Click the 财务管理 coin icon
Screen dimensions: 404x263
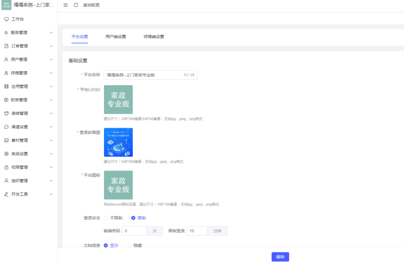pyautogui.click(x=6, y=99)
